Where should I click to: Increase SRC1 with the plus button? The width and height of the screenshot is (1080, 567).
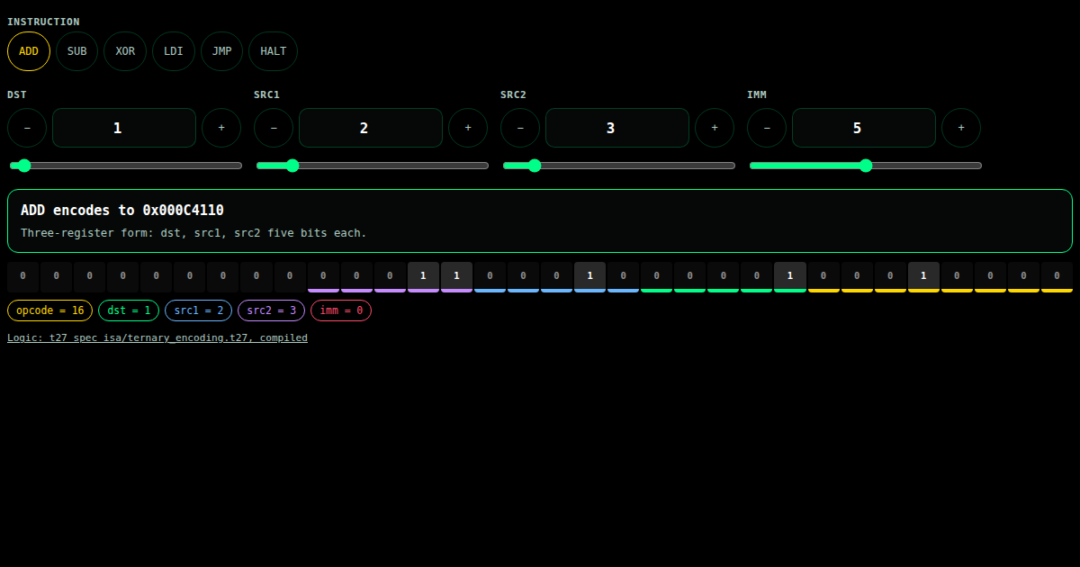(468, 128)
